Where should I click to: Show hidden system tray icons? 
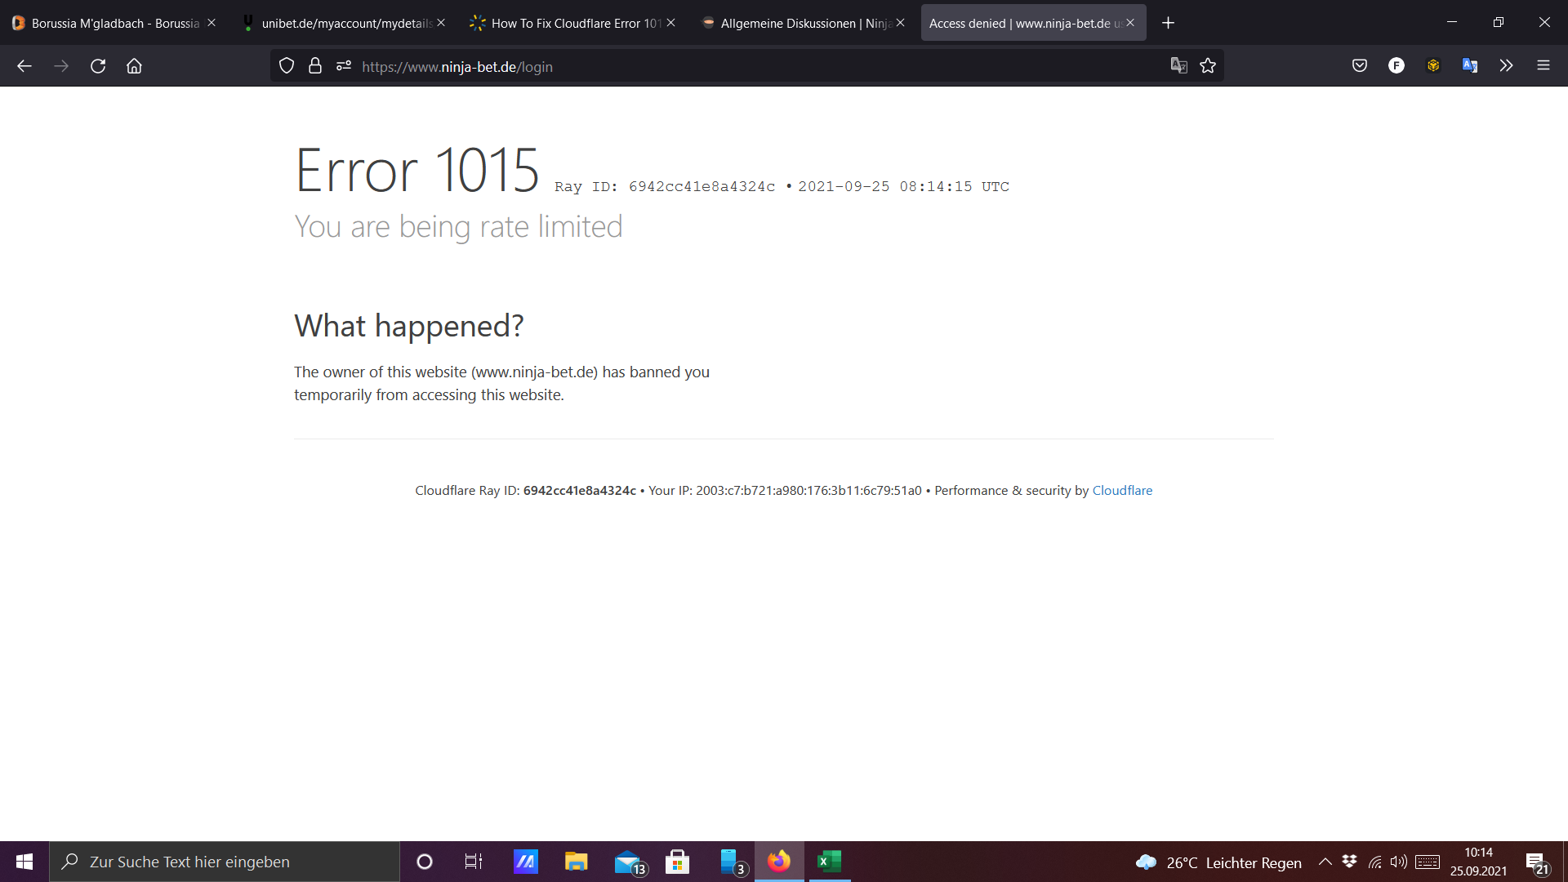1325,862
